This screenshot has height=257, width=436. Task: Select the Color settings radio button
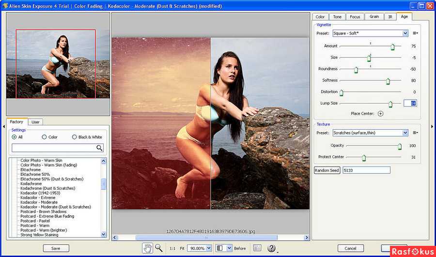coord(44,137)
